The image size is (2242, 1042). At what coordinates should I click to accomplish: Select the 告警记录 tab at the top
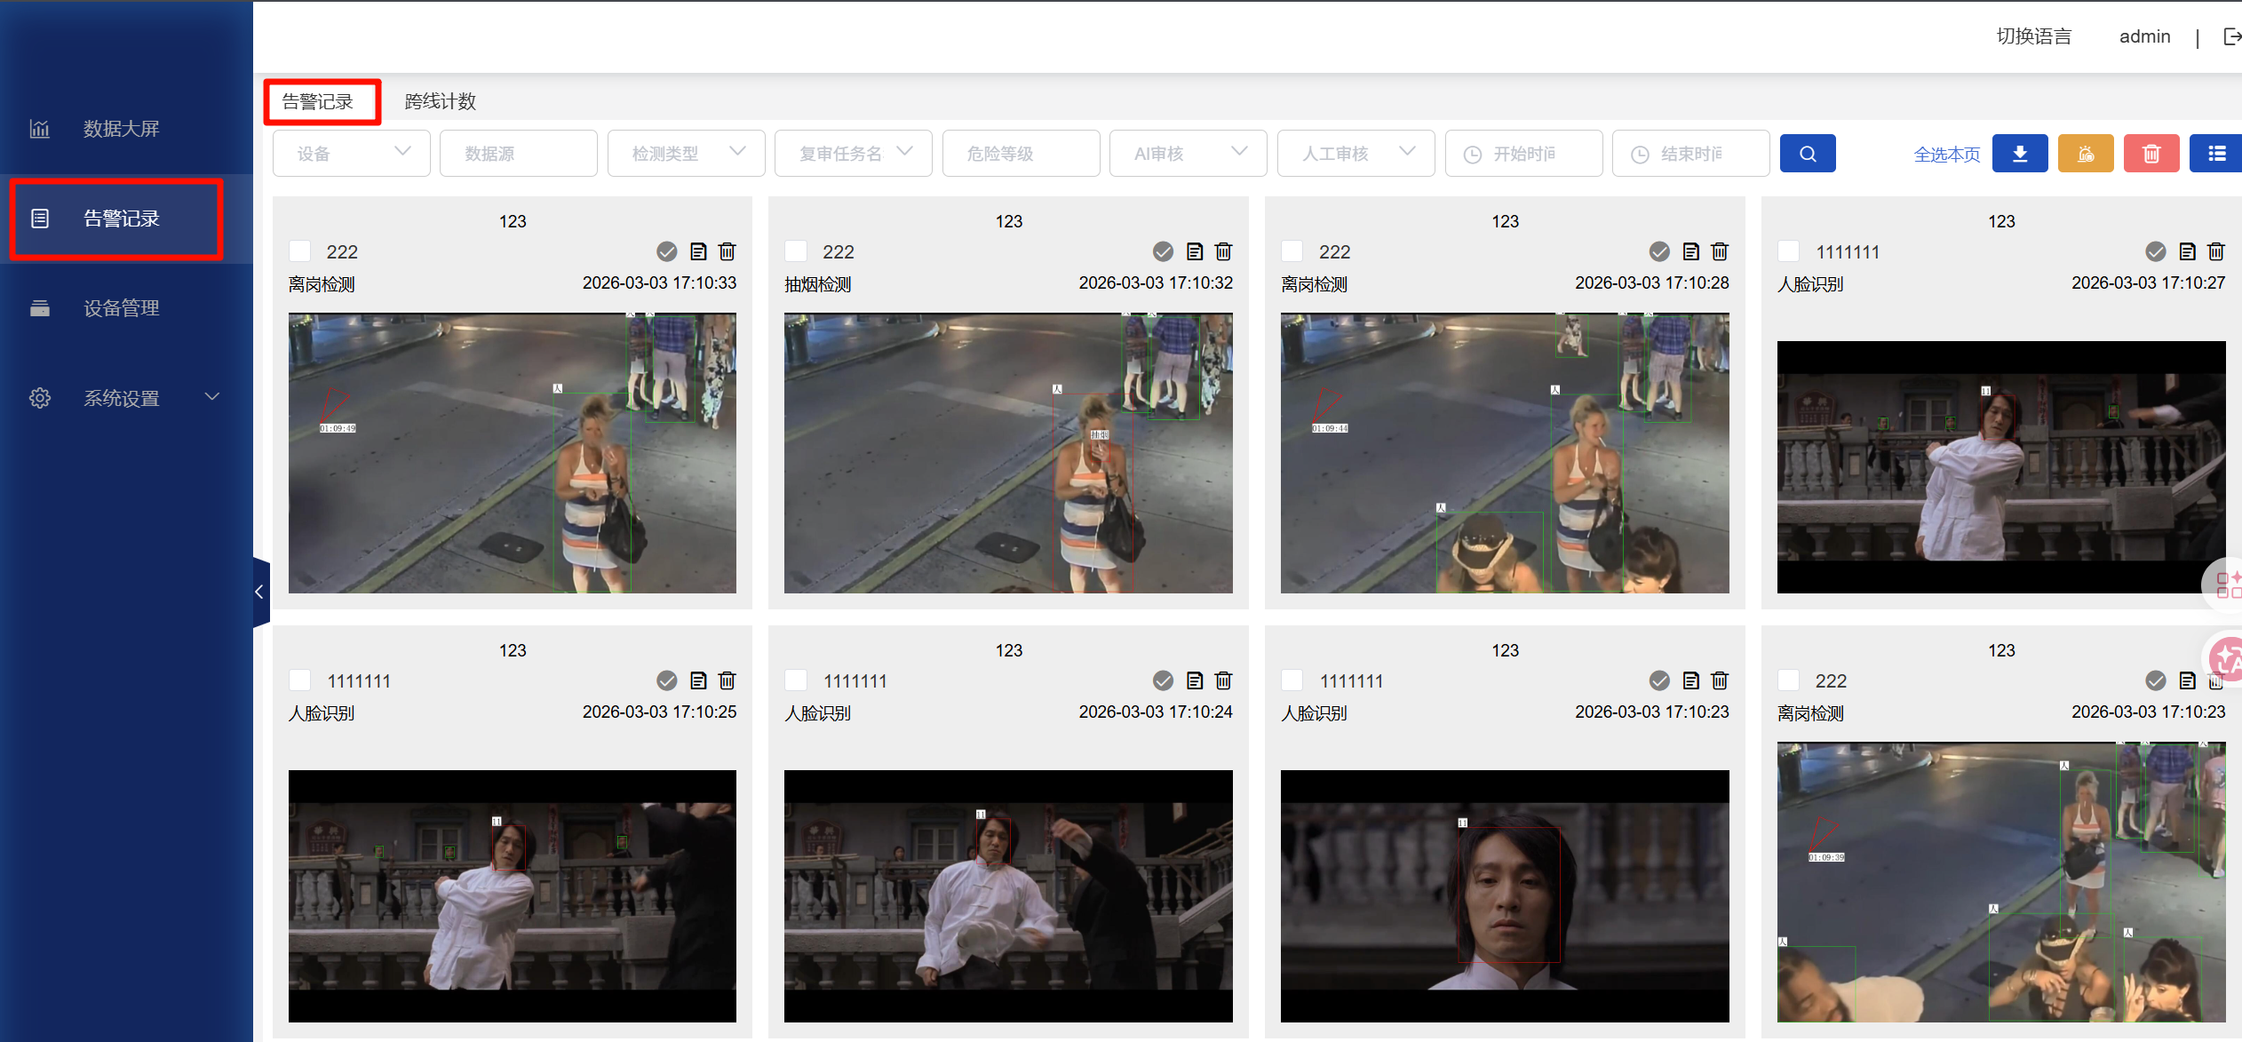pyautogui.click(x=318, y=101)
